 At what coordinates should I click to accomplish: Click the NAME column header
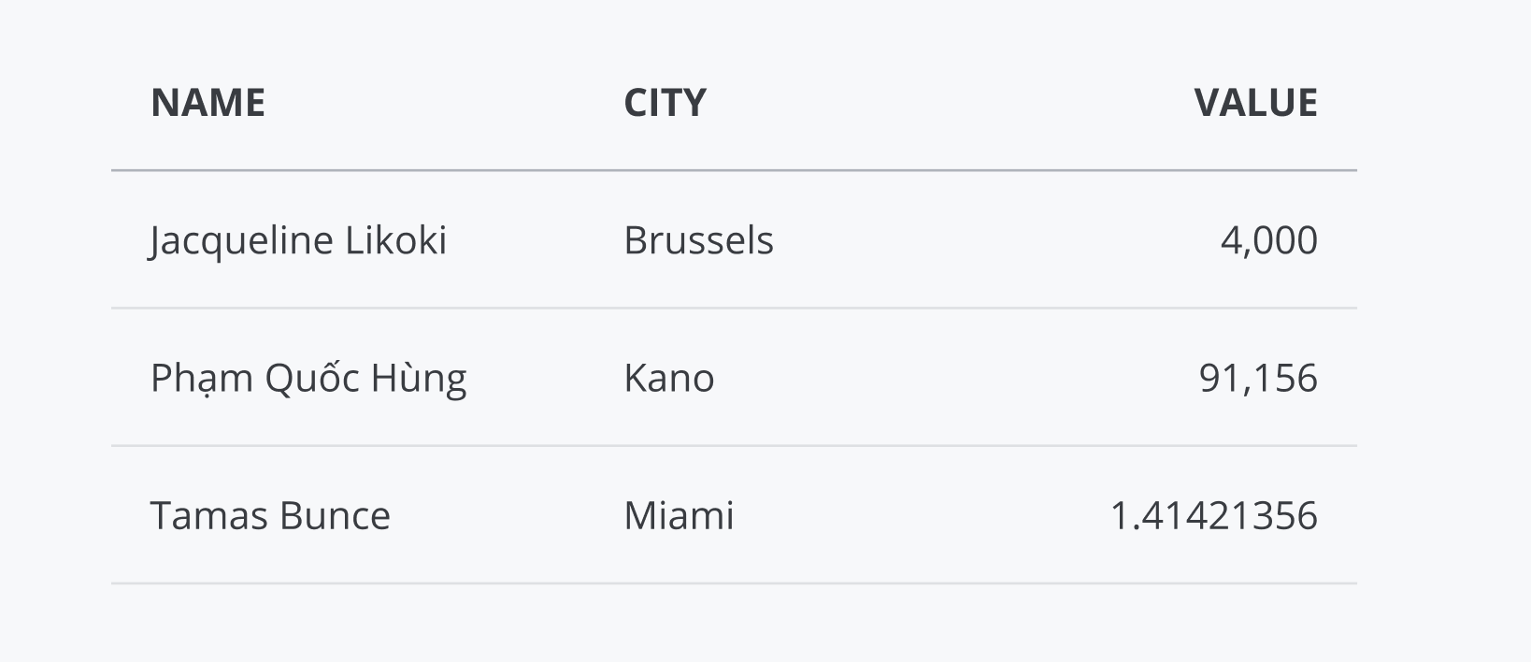pyautogui.click(x=207, y=102)
